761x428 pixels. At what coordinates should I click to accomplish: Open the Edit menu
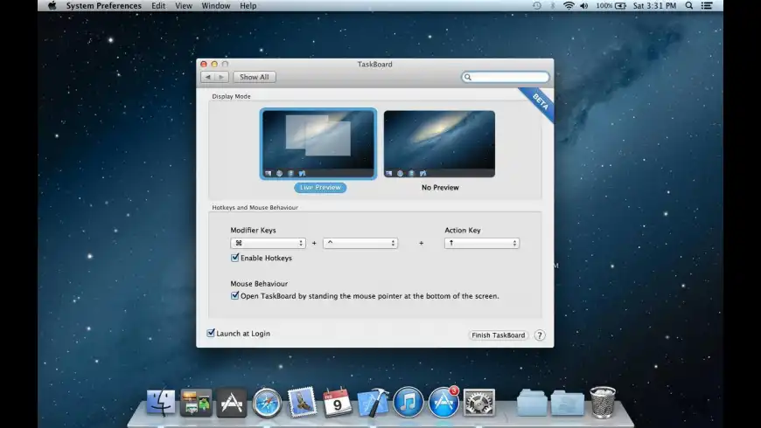158,5
